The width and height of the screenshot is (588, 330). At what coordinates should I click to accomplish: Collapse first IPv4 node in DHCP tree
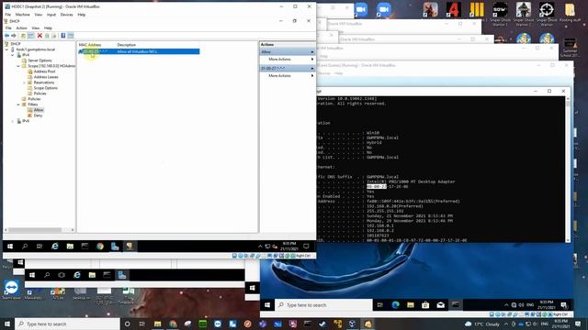tap(12, 55)
